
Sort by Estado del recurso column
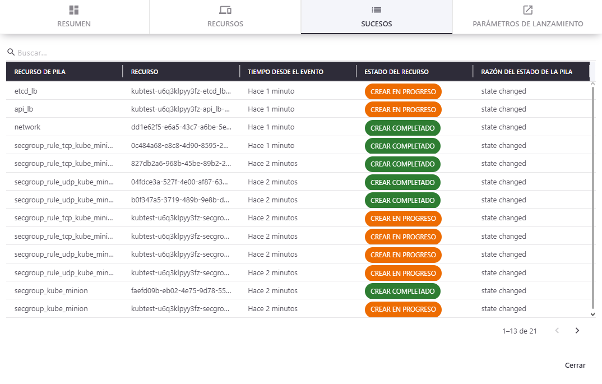tap(396, 72)
